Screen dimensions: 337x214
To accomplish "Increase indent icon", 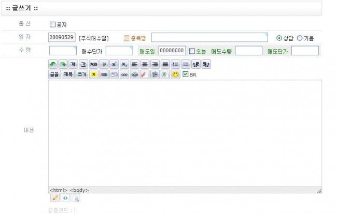I will (x=206, y=64).
